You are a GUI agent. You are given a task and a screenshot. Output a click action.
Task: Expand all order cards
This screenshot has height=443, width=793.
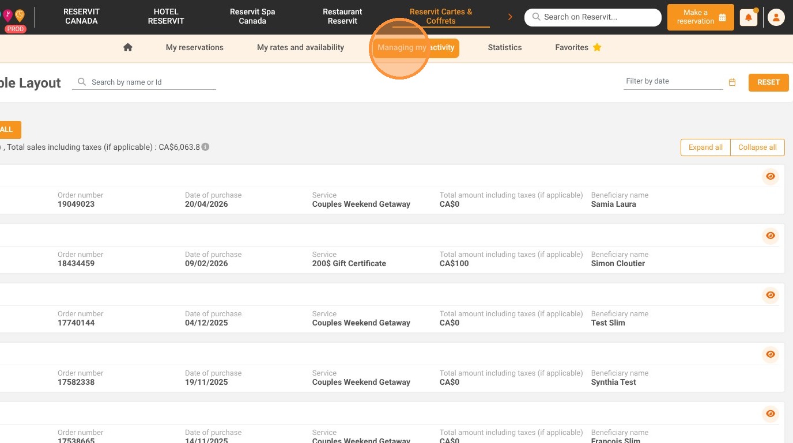(x=705, y=147)
